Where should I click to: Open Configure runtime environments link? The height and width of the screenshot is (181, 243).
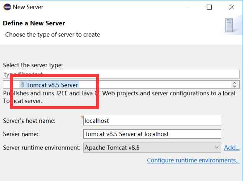pyautogui.click(x=193, y=160)
